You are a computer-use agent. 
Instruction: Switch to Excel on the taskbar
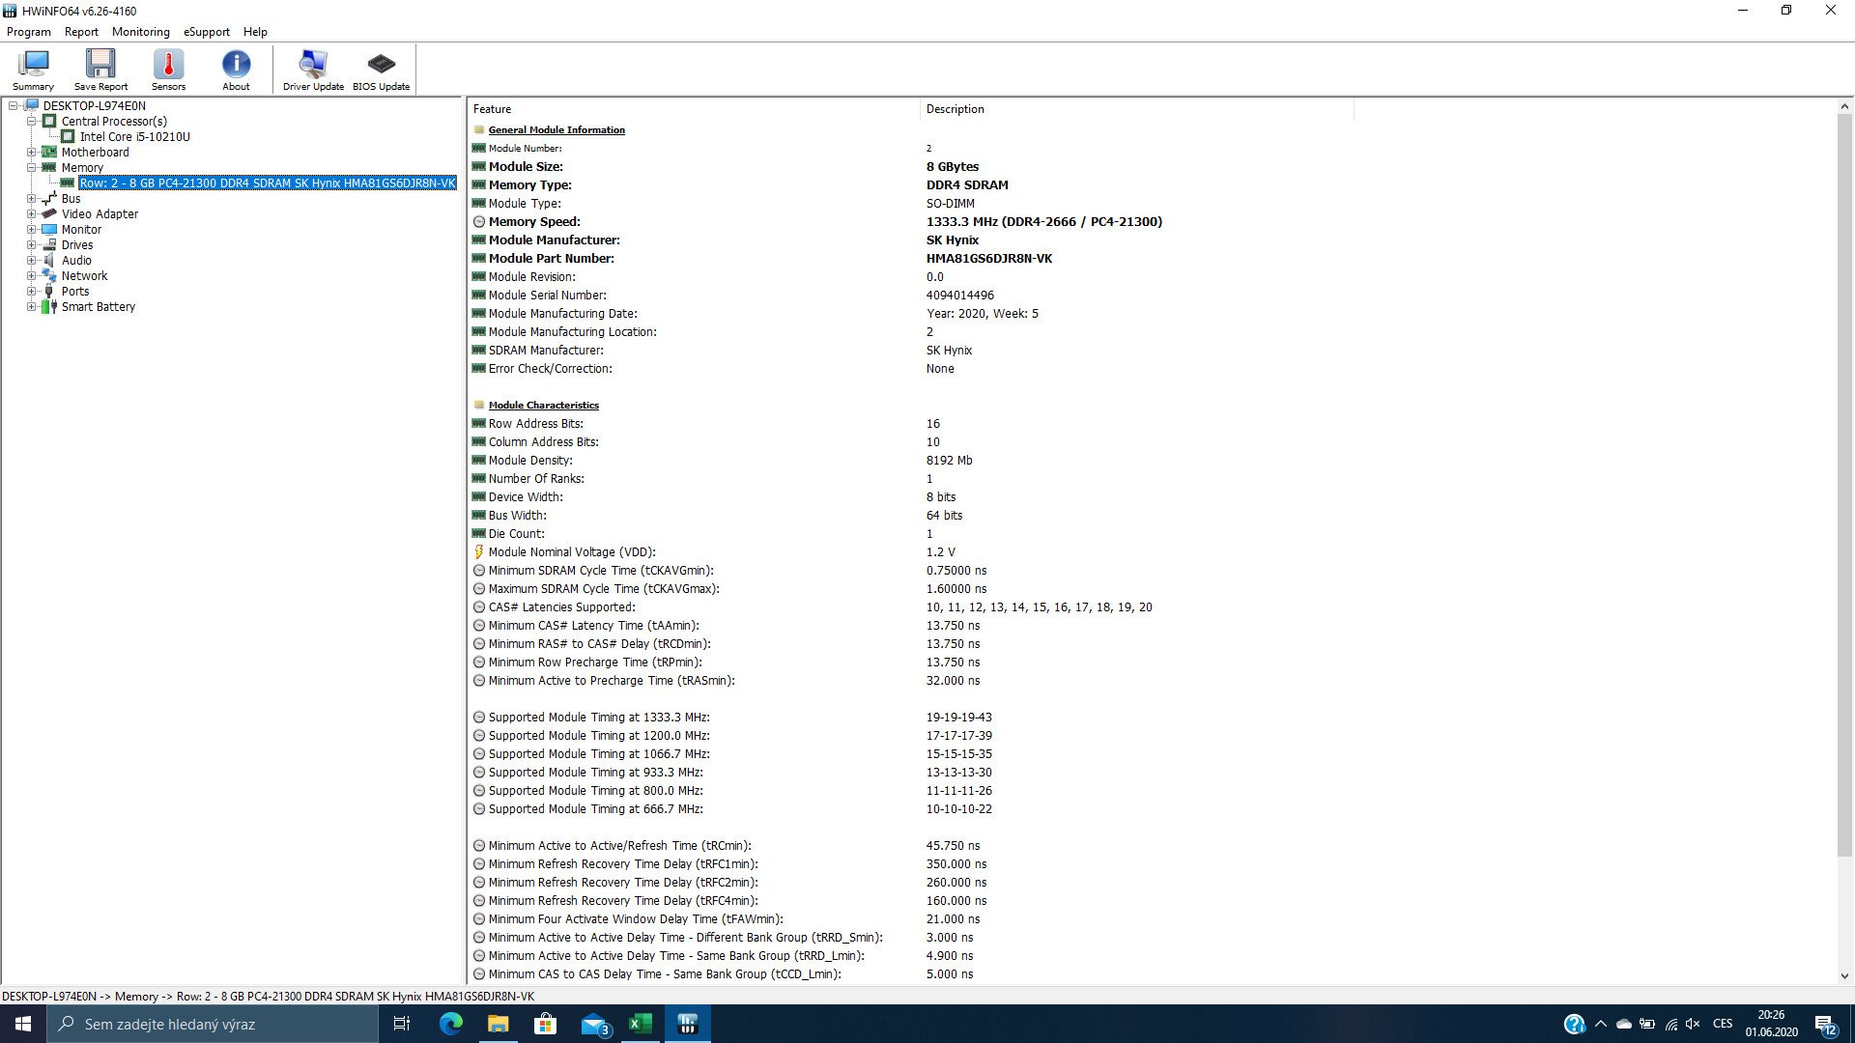[640, 1024]
